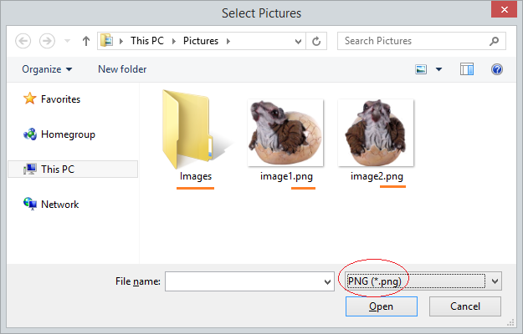Open the File name history dropdown

point(327,282)
